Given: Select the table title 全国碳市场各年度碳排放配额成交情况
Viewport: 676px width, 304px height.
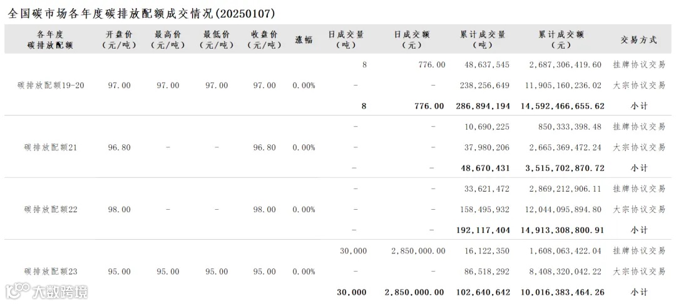Looking at the screenshot, I should pyautogui.click(x=111, y=14).
